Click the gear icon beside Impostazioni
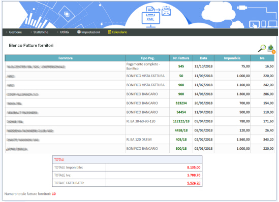279x202 pixels. pos(79,32)
